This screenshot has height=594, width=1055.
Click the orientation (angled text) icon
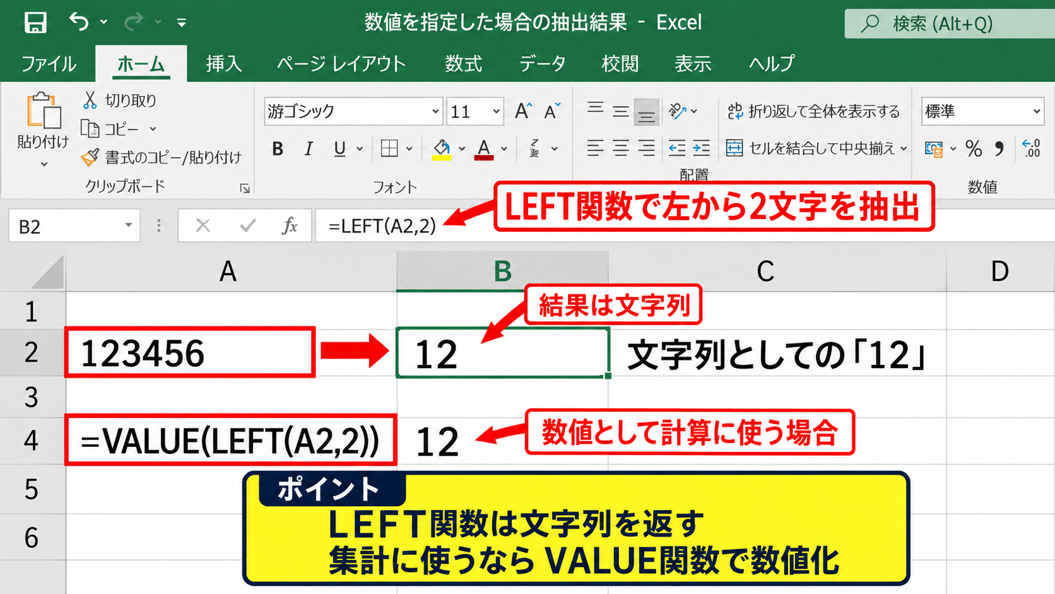[x=678, y=111]
